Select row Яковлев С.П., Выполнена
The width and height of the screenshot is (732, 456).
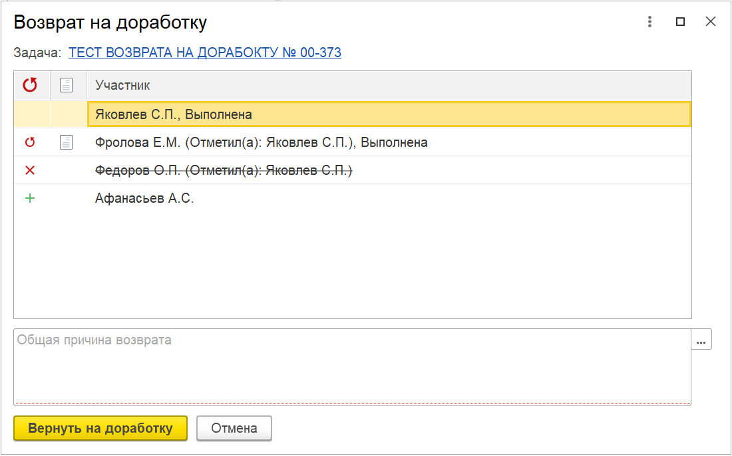pyautogui.click(x=389, y=114)
